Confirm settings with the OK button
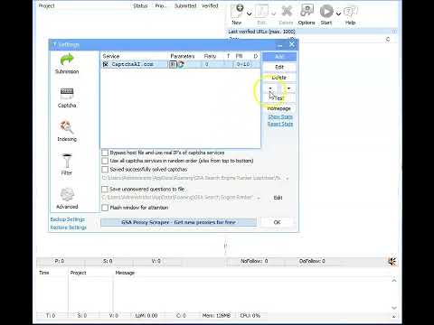 (x=277, y=222)
